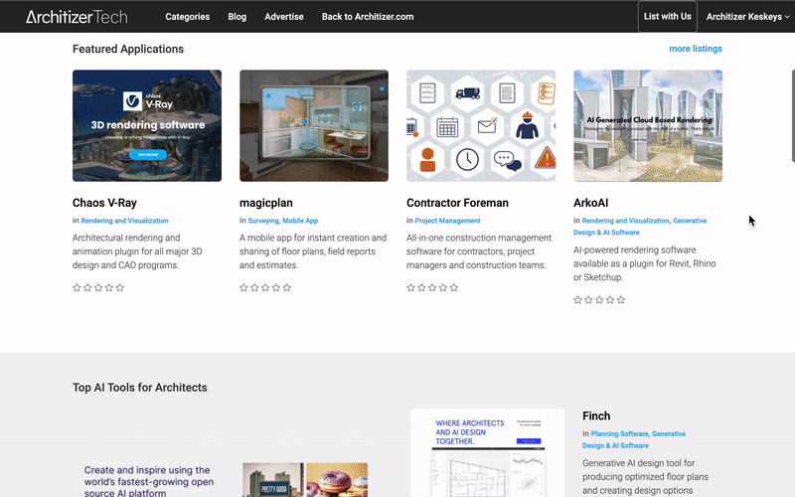Open Generative Design & AI Software under Finch
This screenshot has width=795, height=497.
634,439
